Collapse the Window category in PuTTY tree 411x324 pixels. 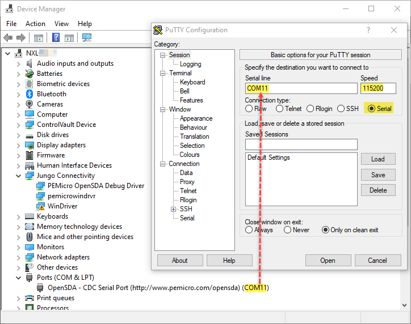pyautogui.click(x=163, y=109)
